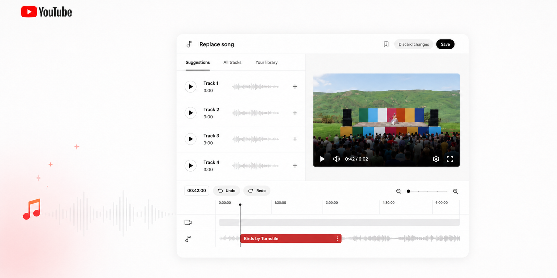
Task: Select the Track 2 title text
Action: (x=211, y=109)
